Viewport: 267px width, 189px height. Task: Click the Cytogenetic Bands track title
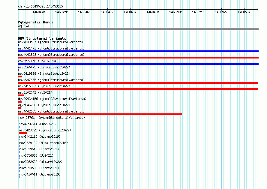point(36,22)
